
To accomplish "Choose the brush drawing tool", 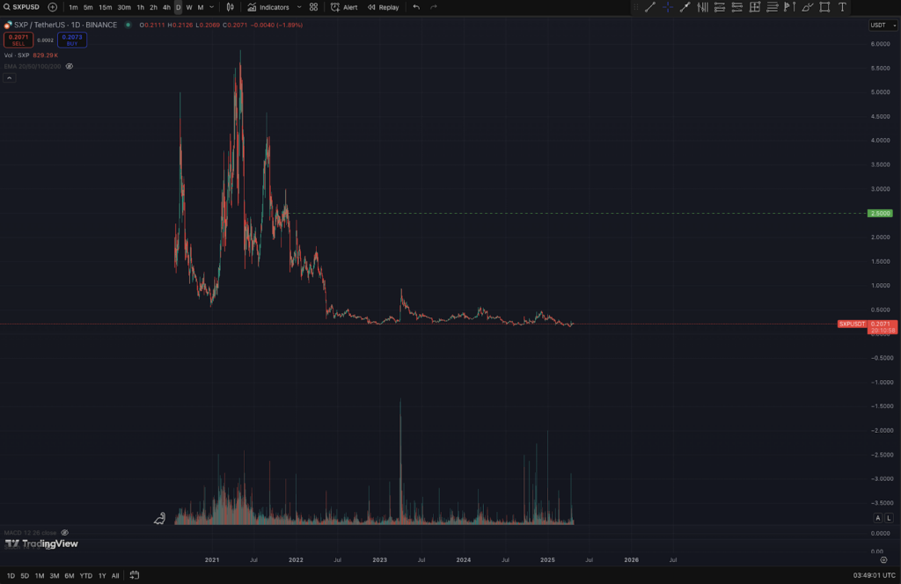I will [807, 7].
